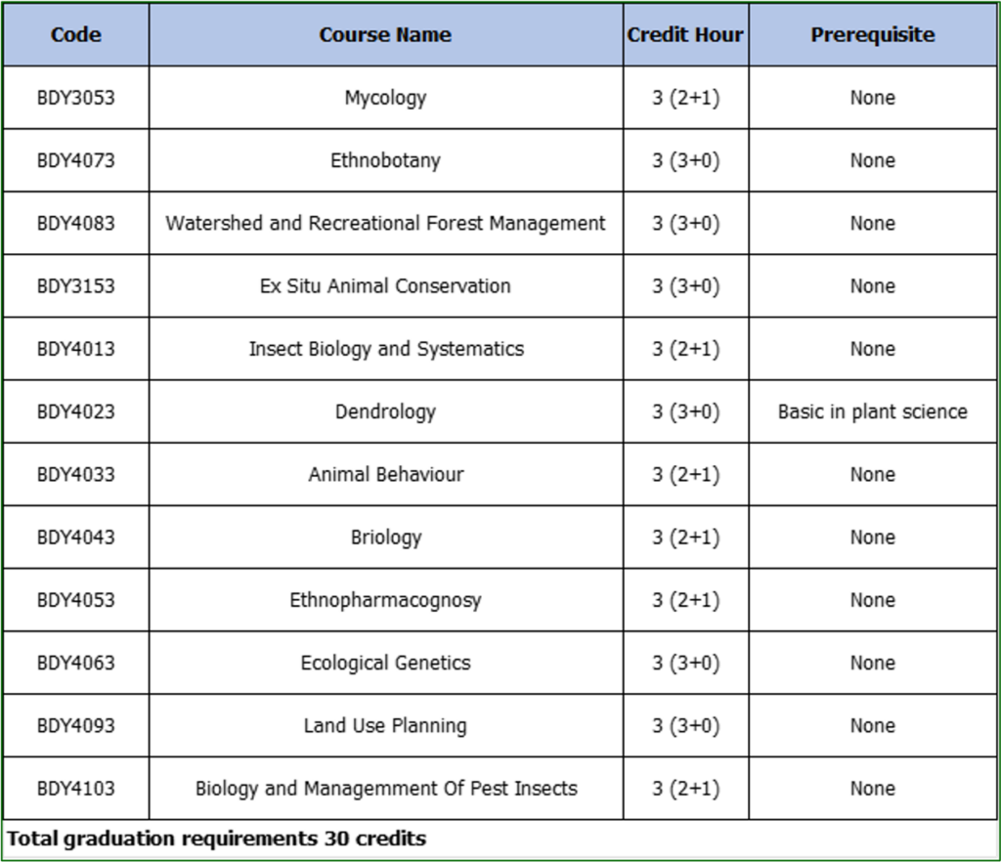Image resolution: width=1001 pixels, height=862 pixels.
Task: Click empty header space left of "Prerequisite" text
Action: 779,35
